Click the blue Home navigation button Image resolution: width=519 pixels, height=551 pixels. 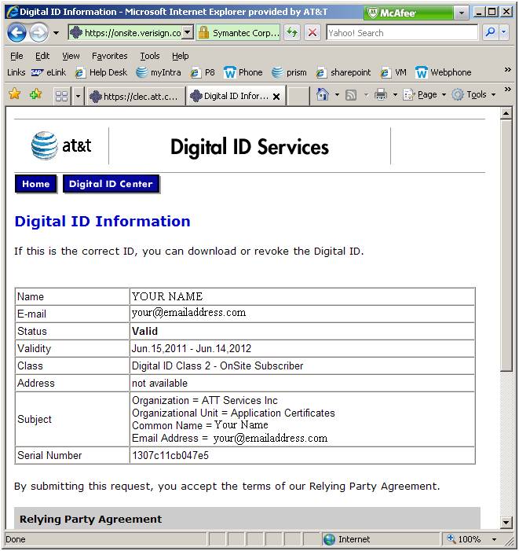(x=36, y=184)
